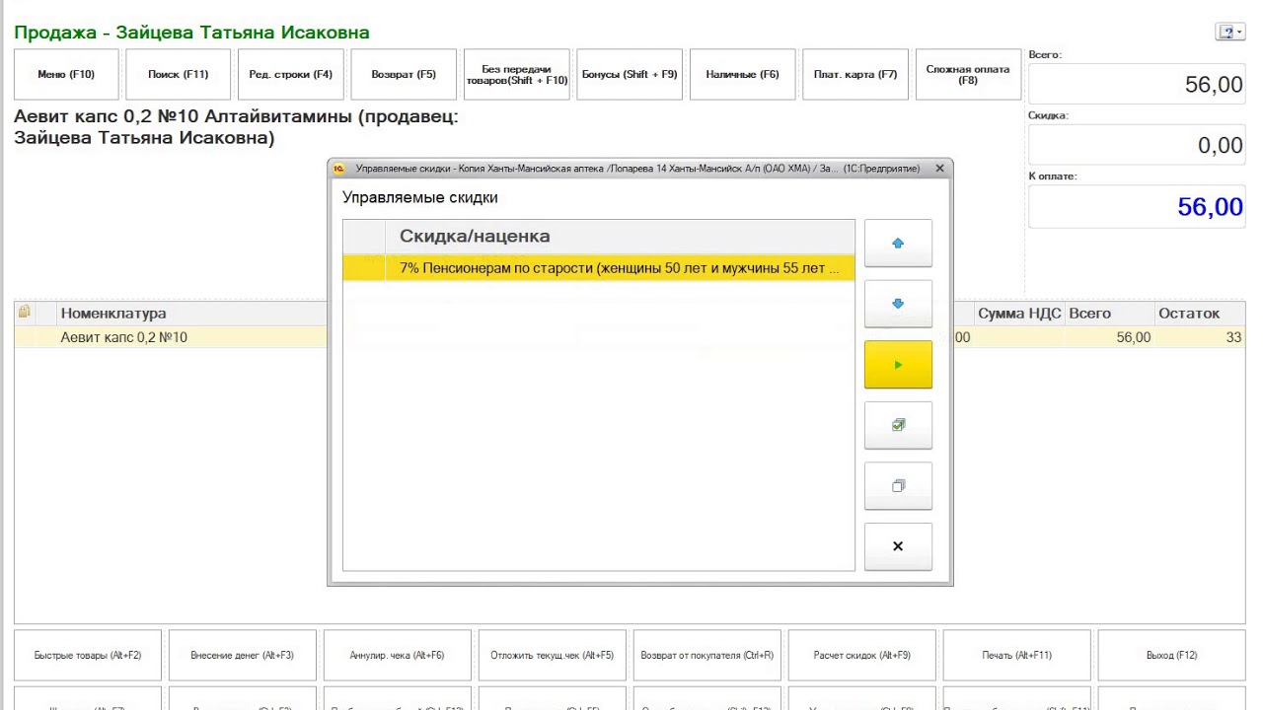Open the help dropdown in the top right corner

point(1230,33)
